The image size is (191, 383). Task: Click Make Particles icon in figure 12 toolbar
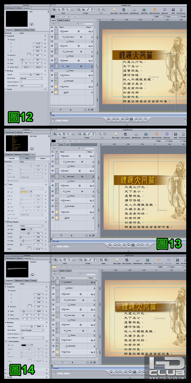[x=155, y=10]
